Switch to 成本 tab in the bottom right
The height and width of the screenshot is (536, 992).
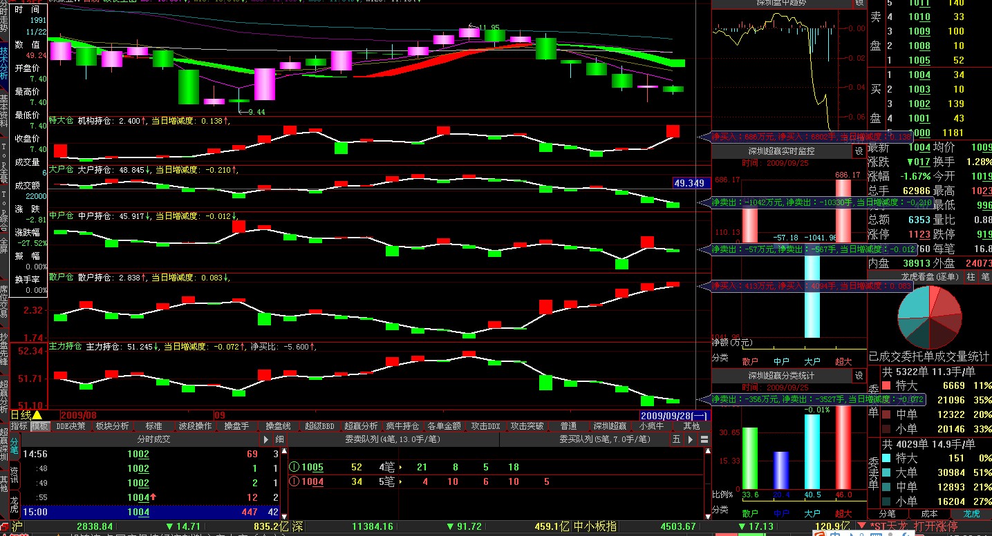[x=930, y=514]
